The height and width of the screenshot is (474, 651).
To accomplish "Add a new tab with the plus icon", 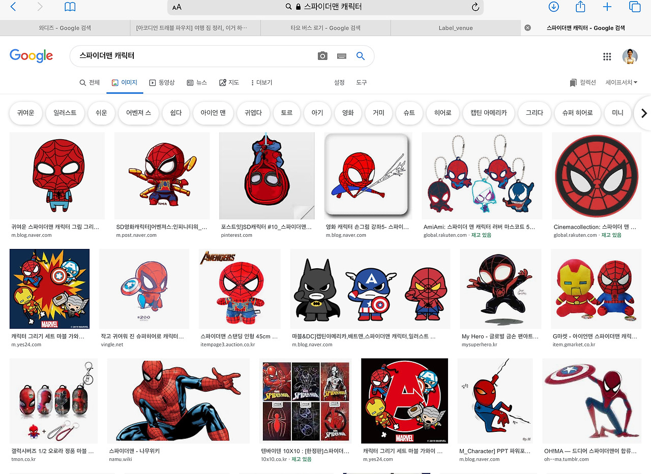I will coord(607,7).
